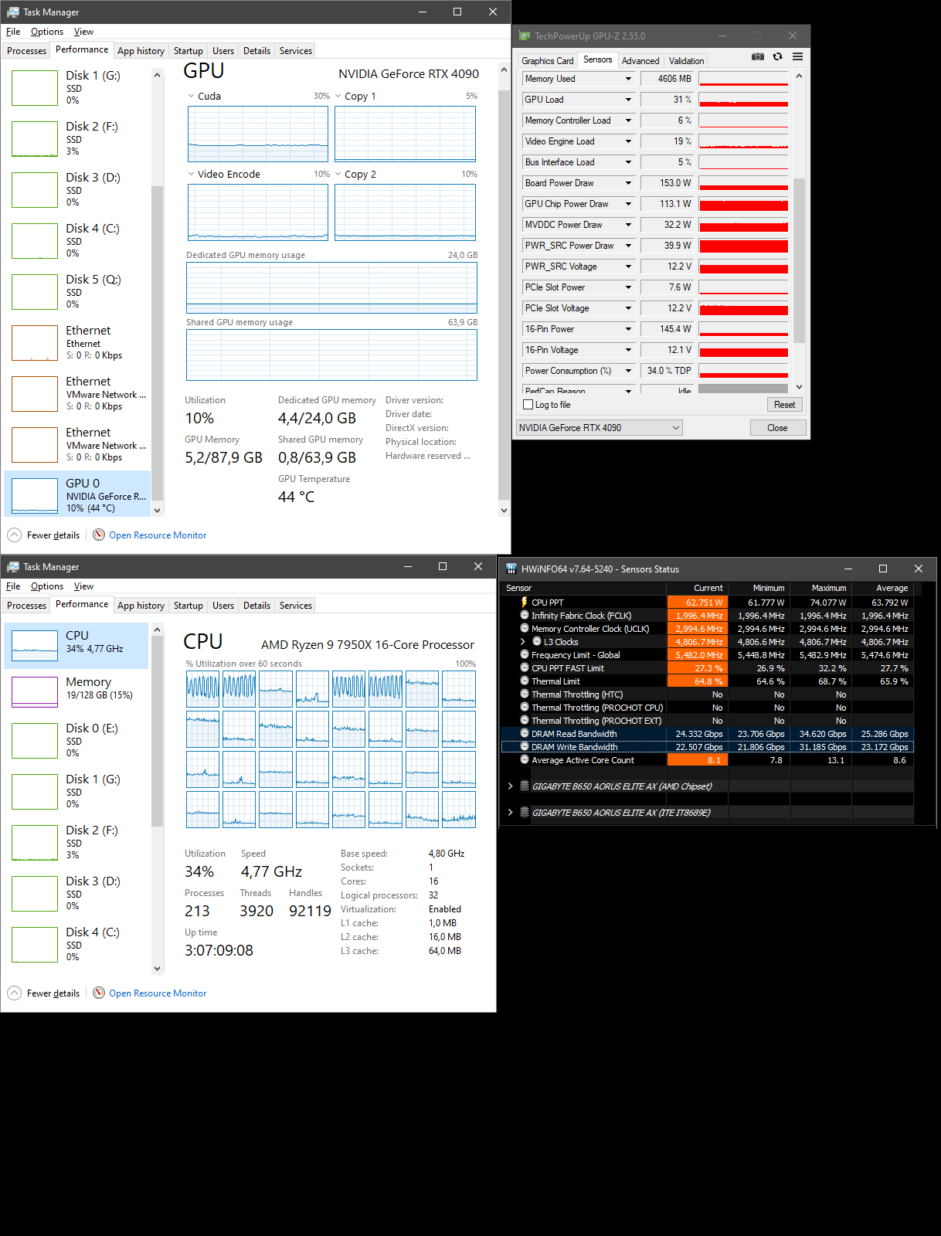Click GPU-Z title bar app icon
This screenshot has width=941, height=1236.
pyautogui.click(x=525, y=36)
